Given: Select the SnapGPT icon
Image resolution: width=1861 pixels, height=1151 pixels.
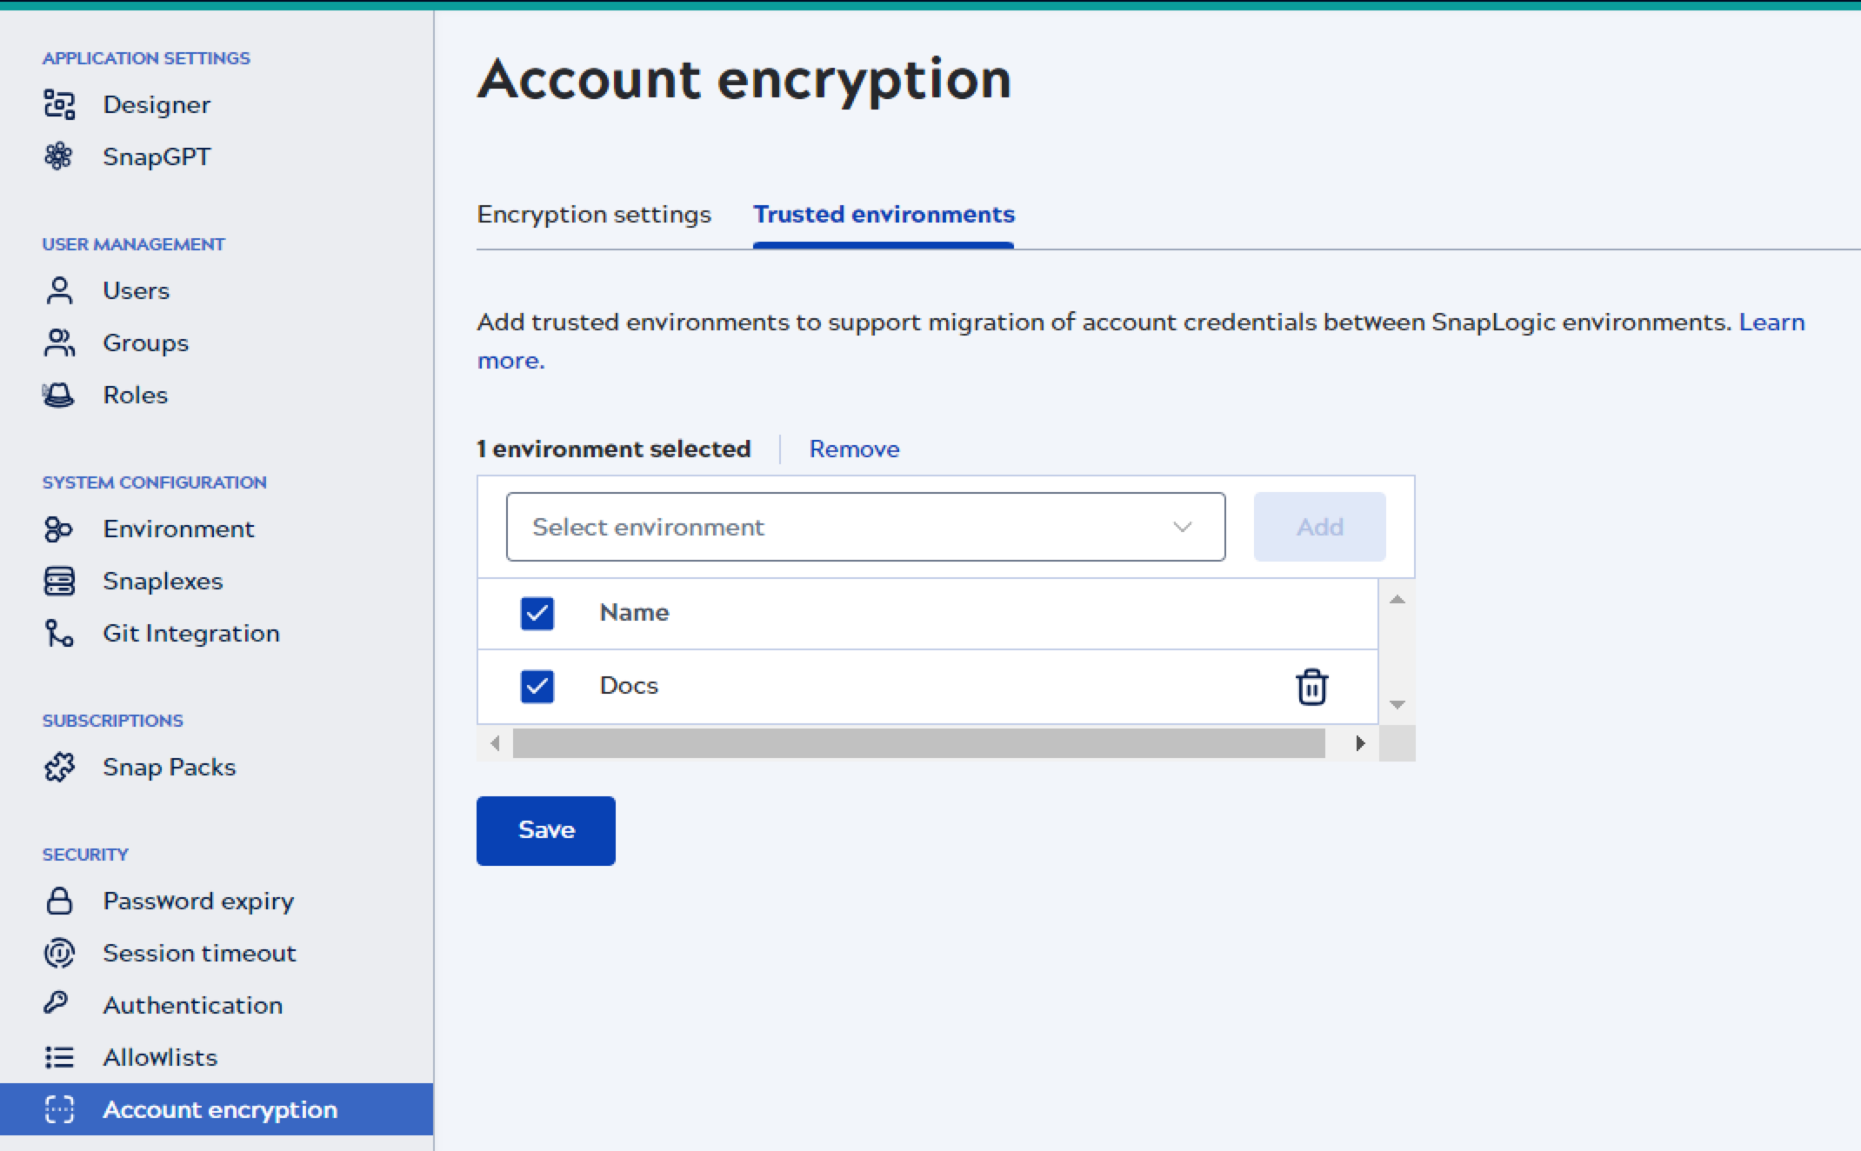Looking at the screenshot, I should 58,156.
